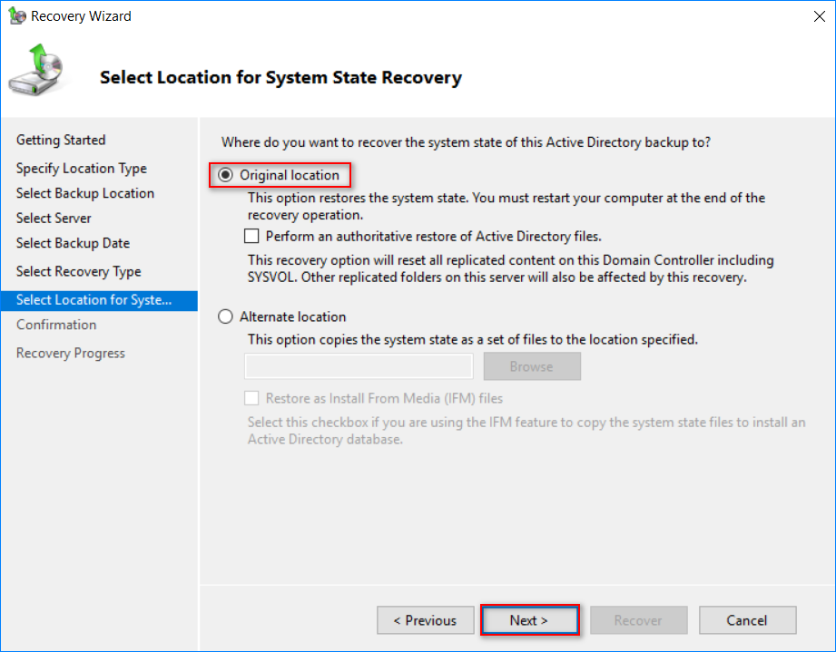Go to Select Recovery Type step

coord(79,272)
